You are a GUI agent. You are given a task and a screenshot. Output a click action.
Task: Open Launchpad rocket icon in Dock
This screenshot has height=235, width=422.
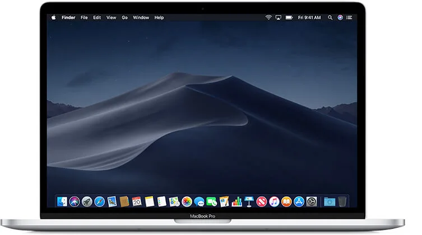point(87,201)
